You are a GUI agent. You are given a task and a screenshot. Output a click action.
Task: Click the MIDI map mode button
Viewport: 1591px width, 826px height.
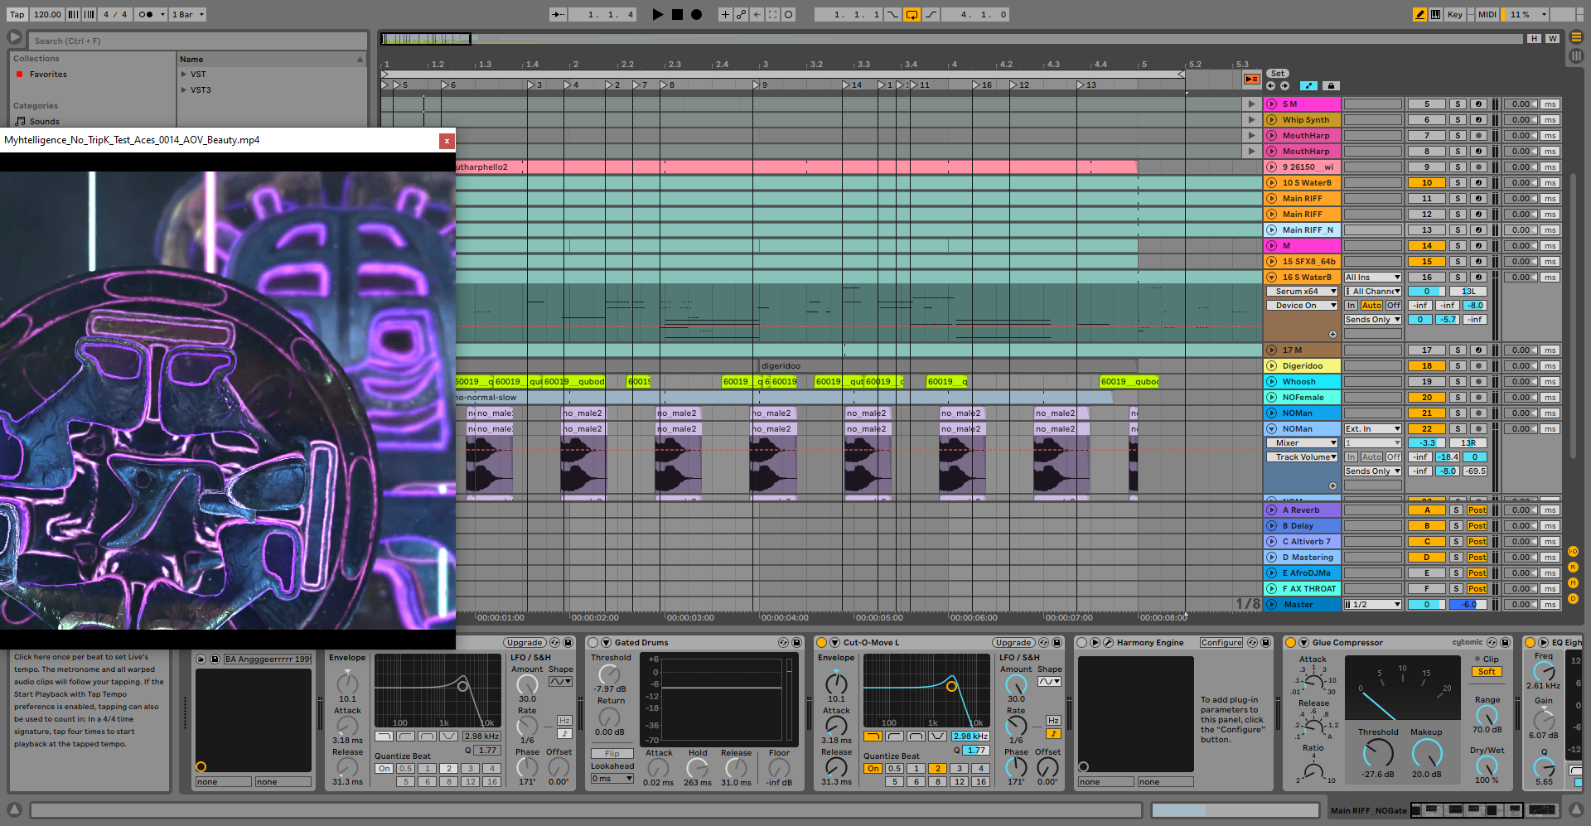pos(1487,14)
